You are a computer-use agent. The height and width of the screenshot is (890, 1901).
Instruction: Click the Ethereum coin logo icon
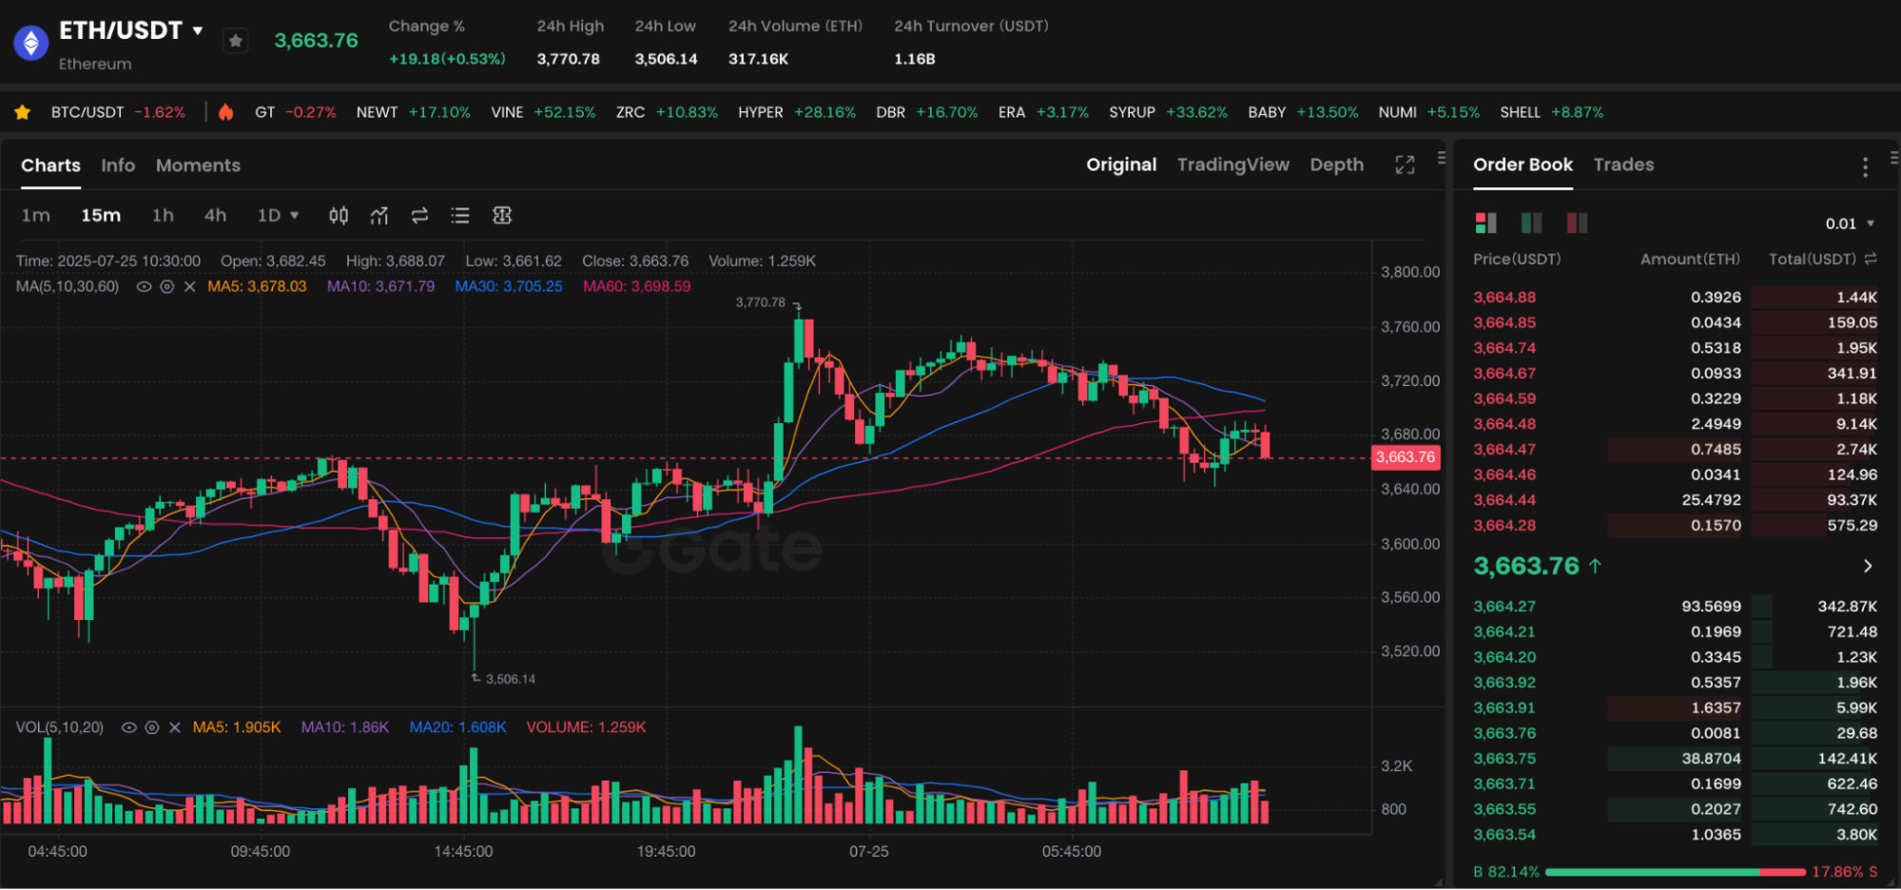click(31, 42)
